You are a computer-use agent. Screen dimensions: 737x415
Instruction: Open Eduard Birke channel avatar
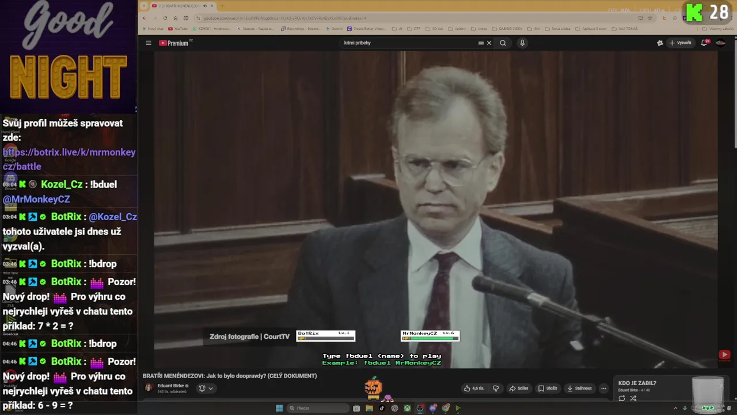[149, 388]
